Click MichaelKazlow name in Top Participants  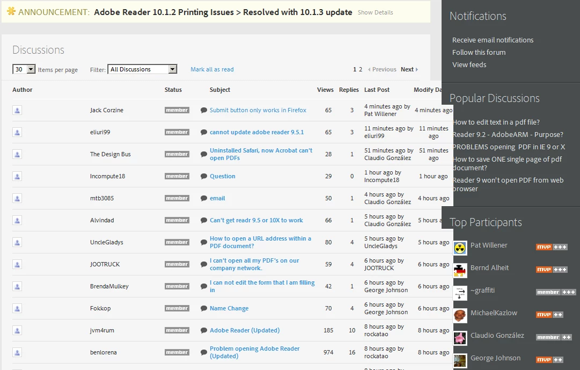coord(494,313)
